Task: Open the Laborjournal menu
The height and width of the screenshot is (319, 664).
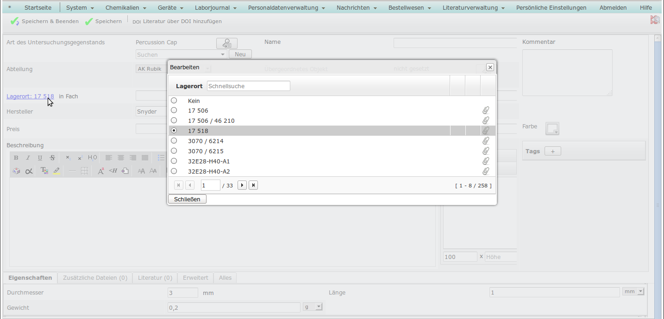Action: click(215, 8)
